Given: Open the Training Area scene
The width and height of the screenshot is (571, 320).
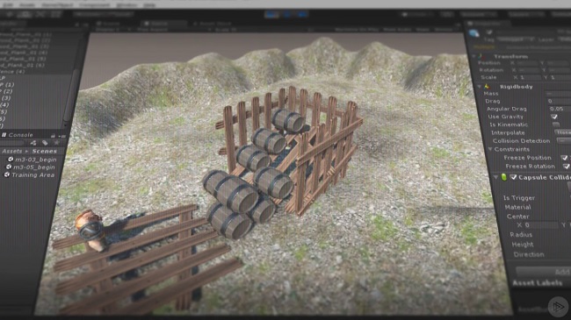Looking at the screenshot, I should point(33,175).
